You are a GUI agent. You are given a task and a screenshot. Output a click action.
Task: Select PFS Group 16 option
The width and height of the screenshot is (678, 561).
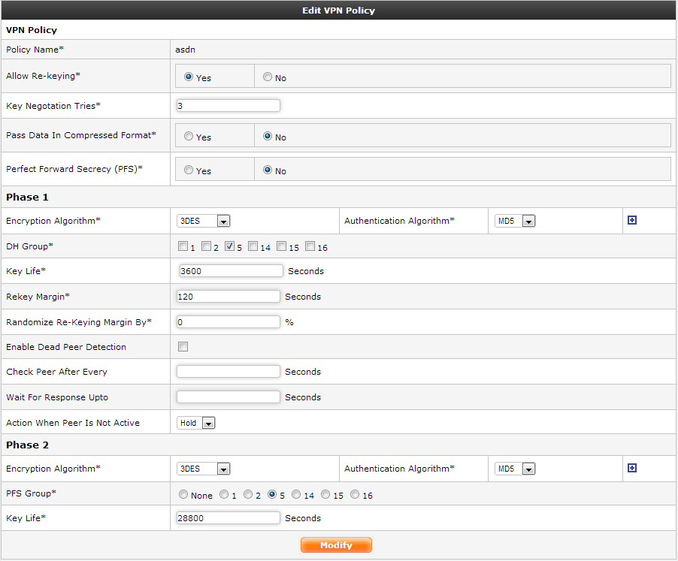(356, 494)
